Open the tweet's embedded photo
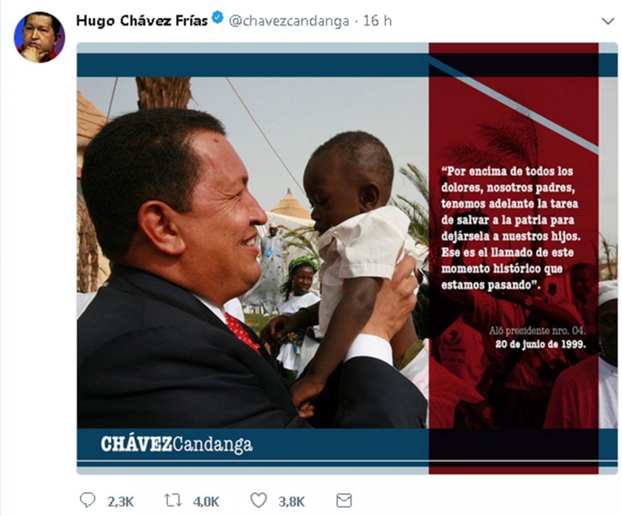 (347, 258)
